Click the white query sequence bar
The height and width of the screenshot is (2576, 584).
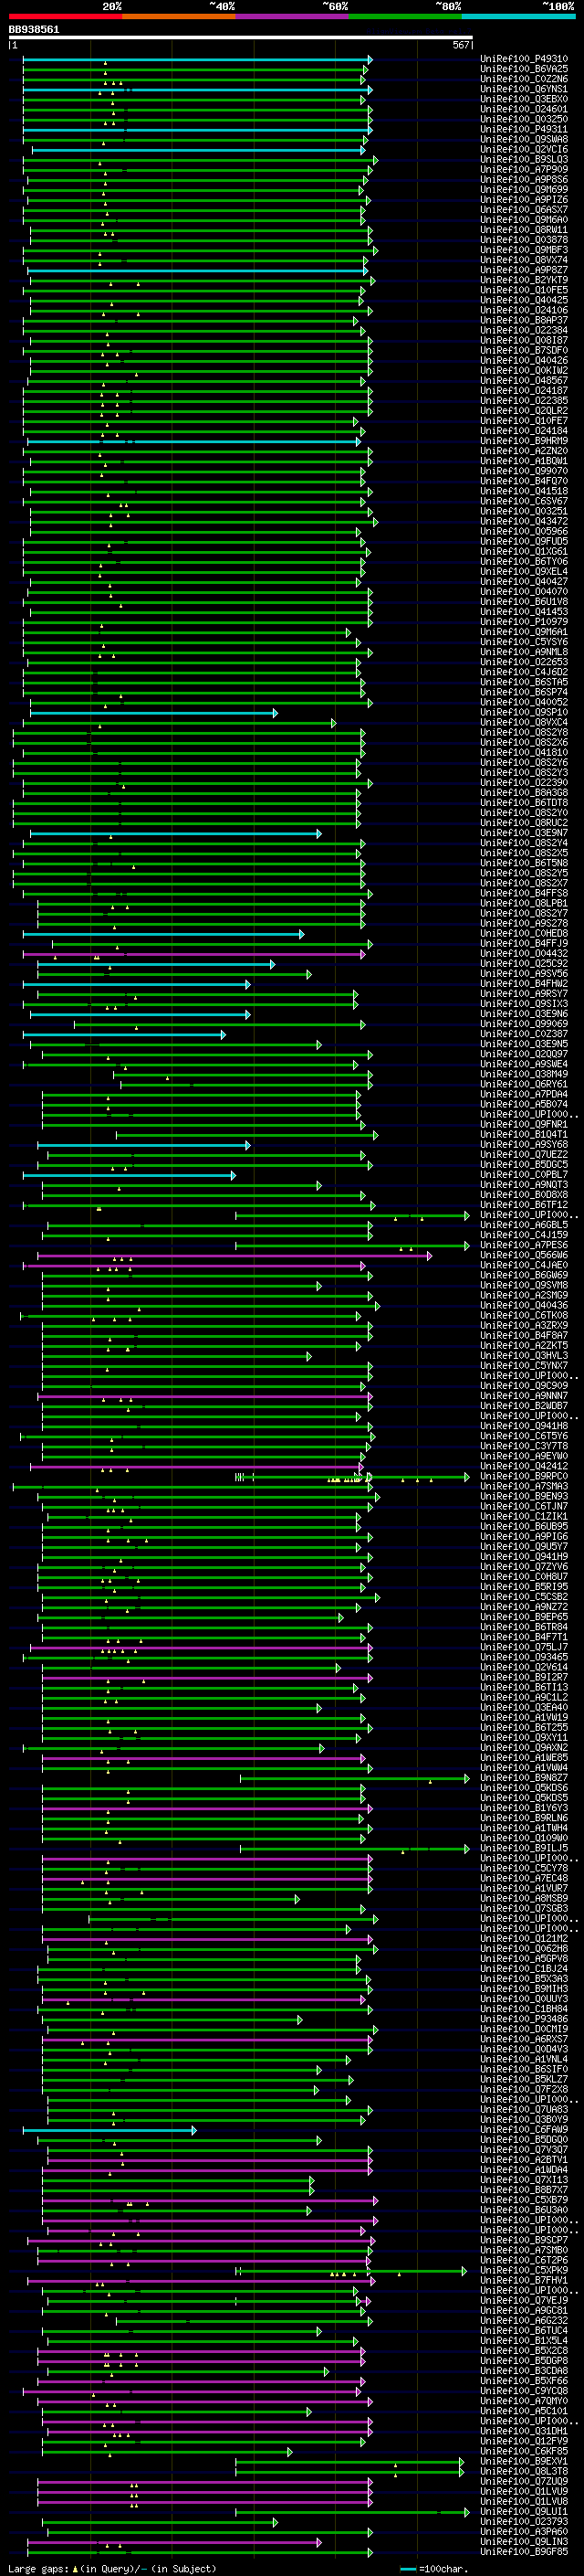241,38
